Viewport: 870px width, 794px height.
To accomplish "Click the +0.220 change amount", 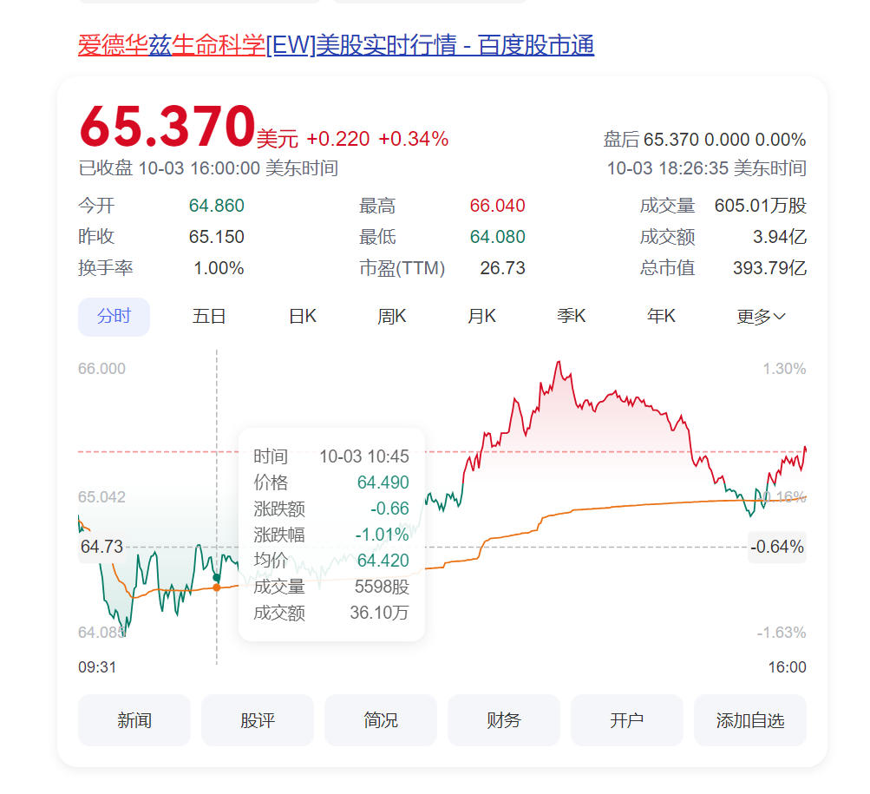I will (x=338, y=139).
